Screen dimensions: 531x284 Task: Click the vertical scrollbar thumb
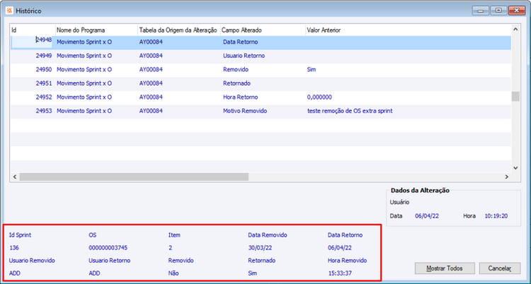point(515,96)
